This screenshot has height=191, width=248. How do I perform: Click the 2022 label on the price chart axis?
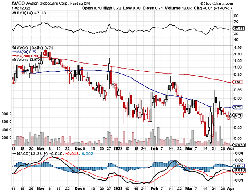click(118, 148)
